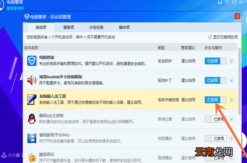Click the QQ penguin icon
The height and width of the screenshot is (163, 247).
point(32,119)
